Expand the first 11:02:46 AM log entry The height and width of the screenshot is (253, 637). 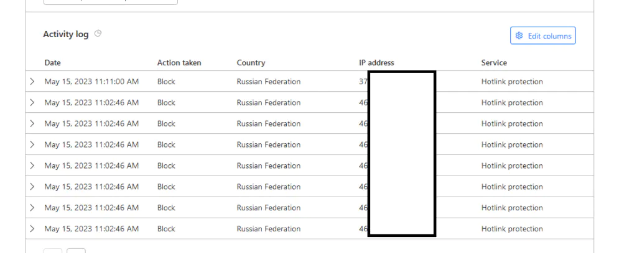pos(32,102)
